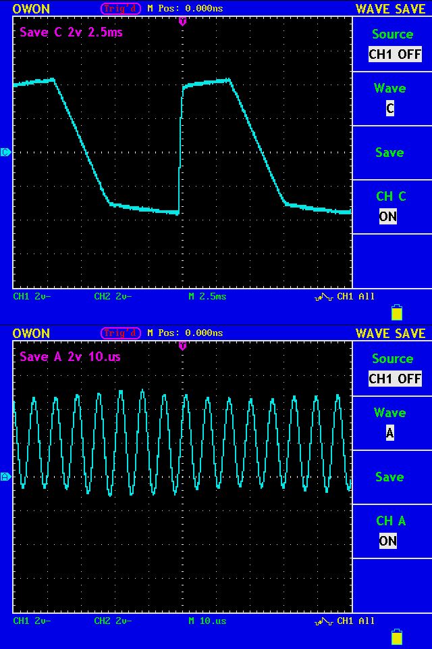Toggle the CH C ON setting
The height and width of the screenshot is (649, 432).
point(387,216)
